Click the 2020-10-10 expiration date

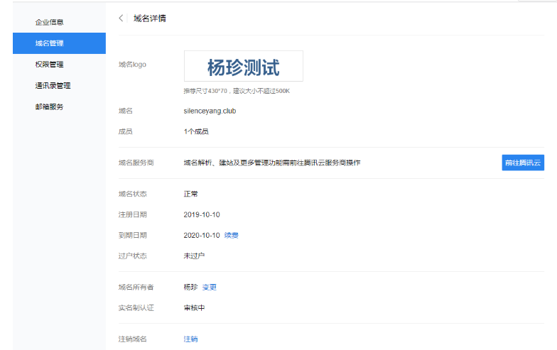201,235
